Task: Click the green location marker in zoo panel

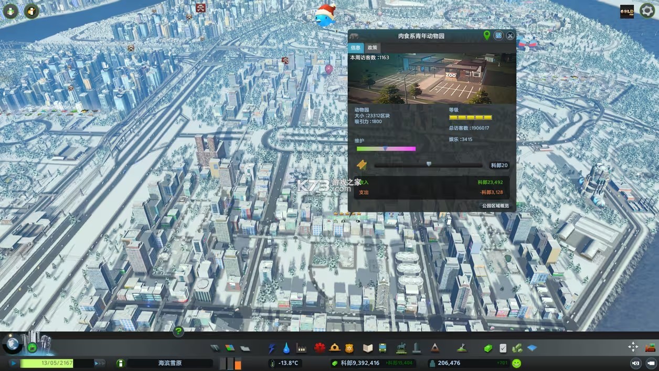Action: [487, 36]
